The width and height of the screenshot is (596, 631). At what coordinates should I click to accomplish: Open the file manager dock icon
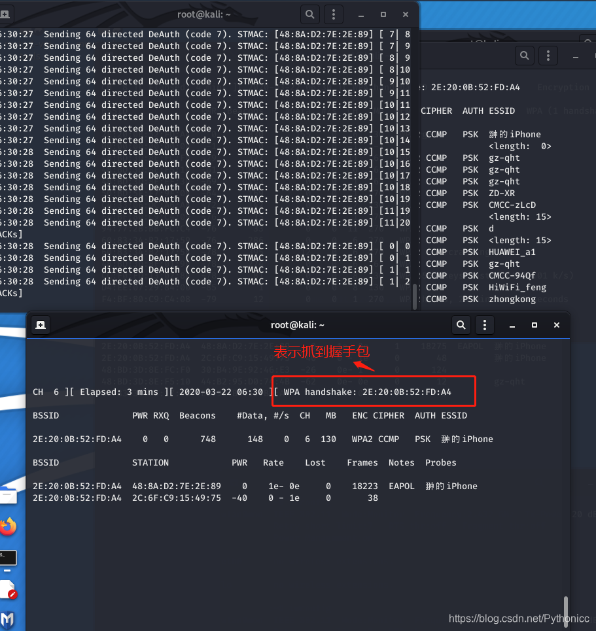pyautogui.click(x=8, y=495)
